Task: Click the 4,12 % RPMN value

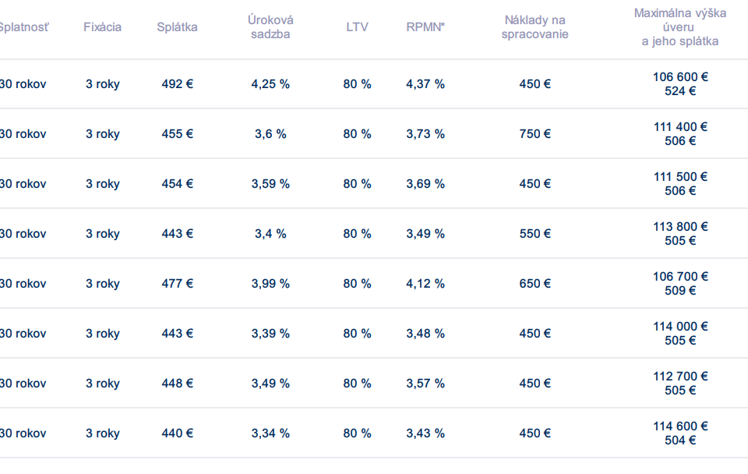Action: tap(425, 284)
